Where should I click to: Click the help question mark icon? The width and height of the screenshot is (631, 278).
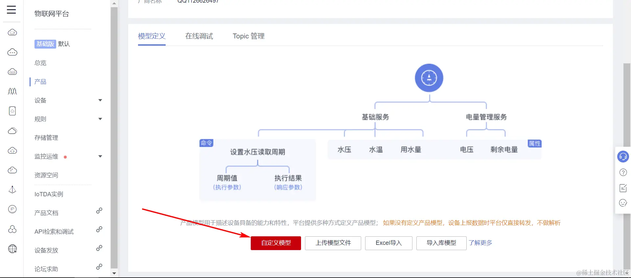pos(623,172)
